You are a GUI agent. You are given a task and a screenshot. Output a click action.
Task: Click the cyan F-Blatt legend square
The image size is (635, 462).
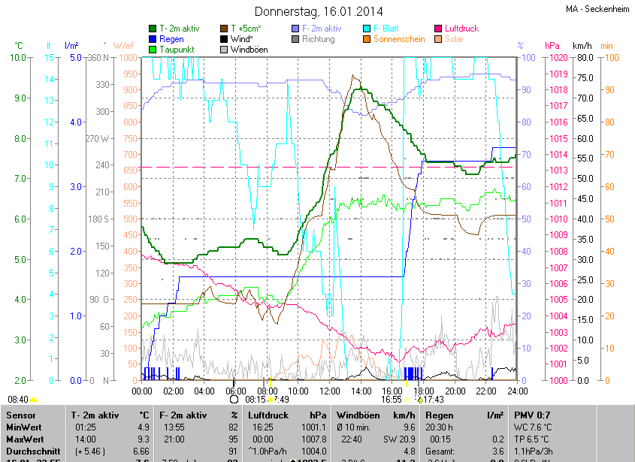pos(366,29)
